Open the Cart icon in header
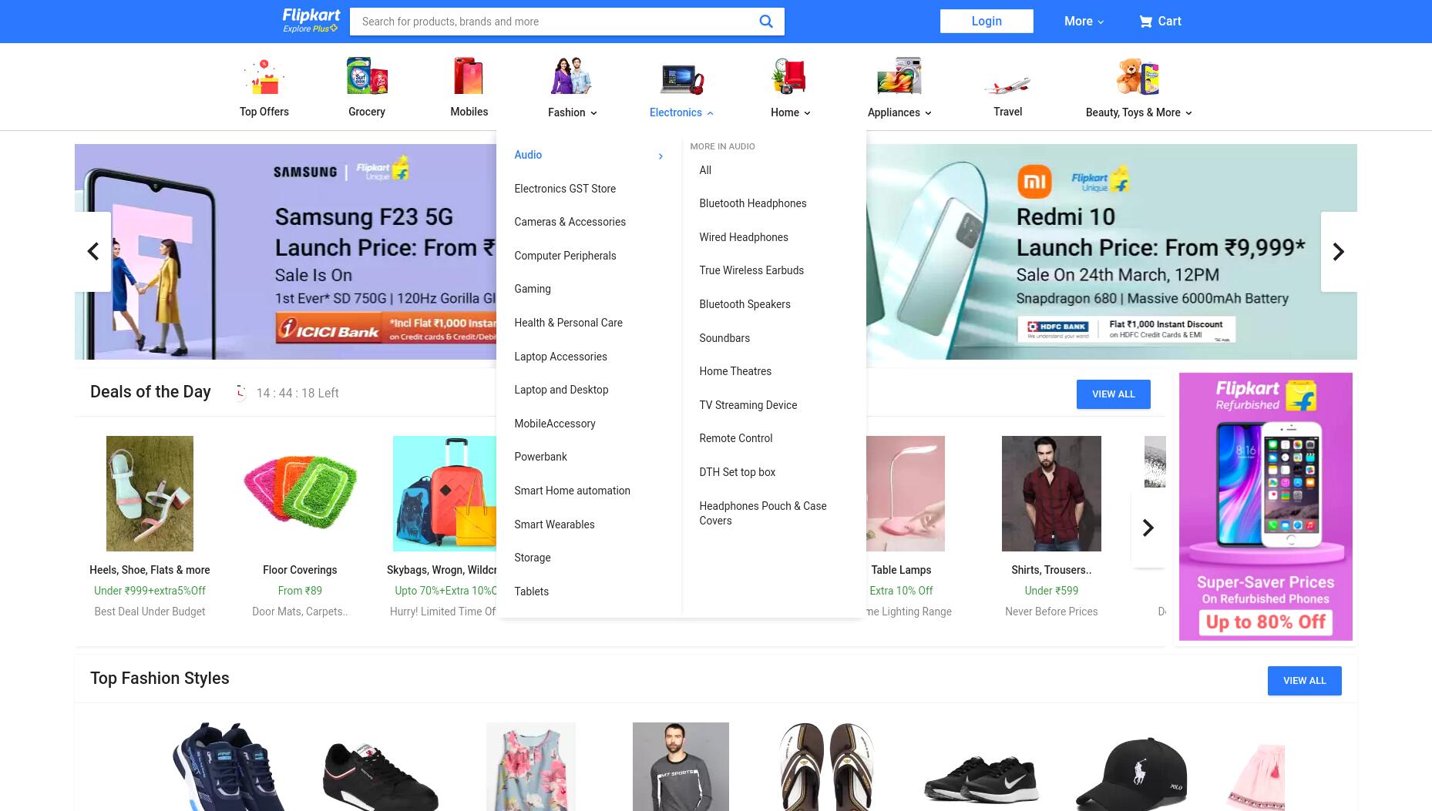This screenshot has height=811, width=1432. (1146, 22)
